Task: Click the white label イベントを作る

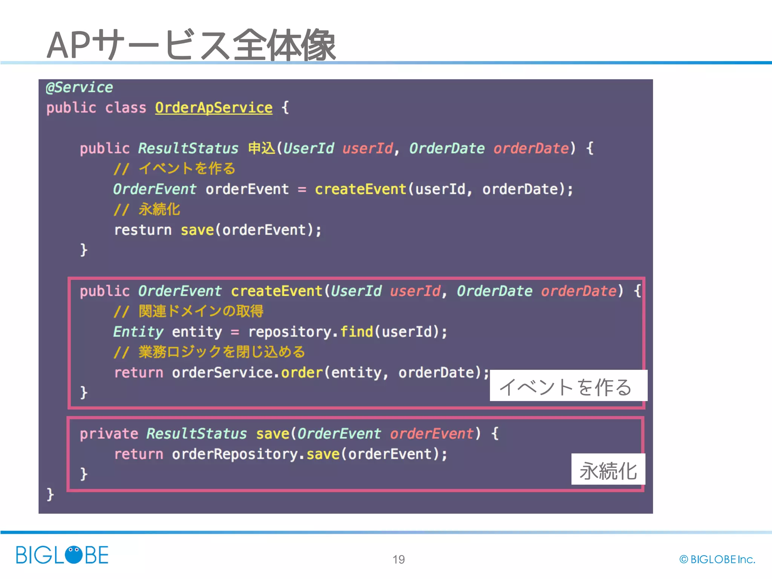Action: [568, 386]
